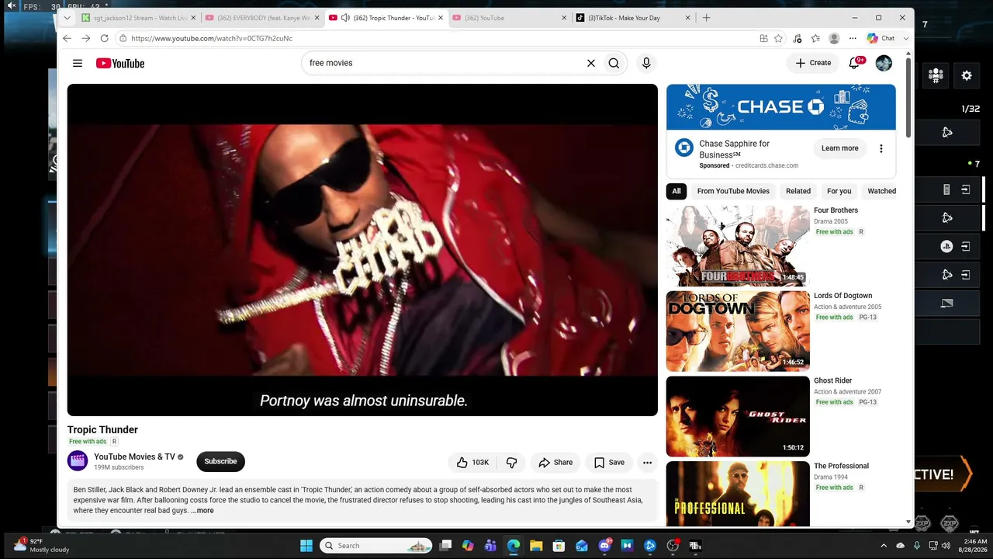Click the Windows taskbar Search box
Image resolution: width=993 pixels, height=559 pixels.
point(375,546)
